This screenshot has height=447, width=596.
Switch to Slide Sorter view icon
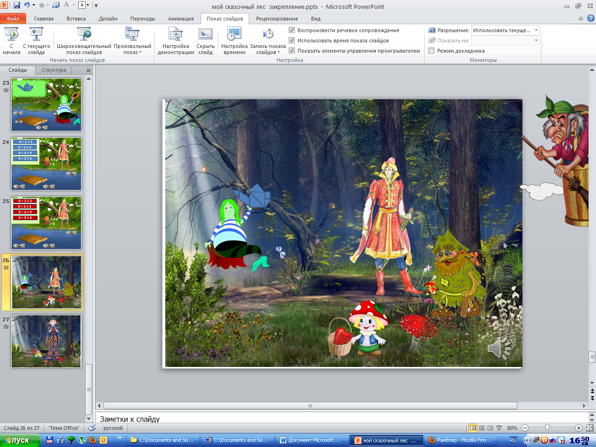coord(481,428)
